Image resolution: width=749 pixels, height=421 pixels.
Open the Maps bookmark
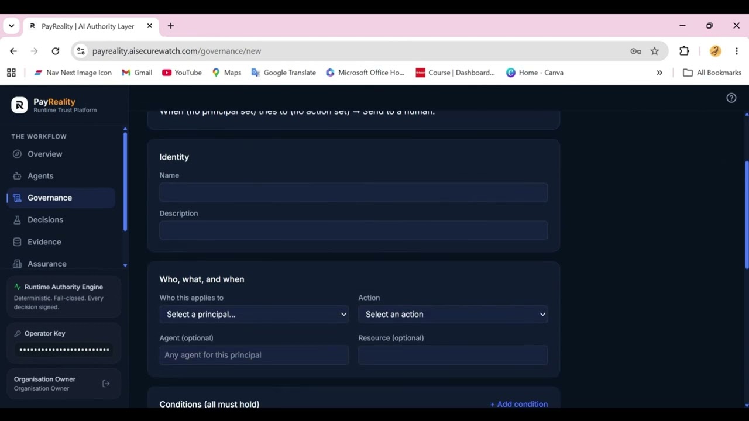pos(226,73)
